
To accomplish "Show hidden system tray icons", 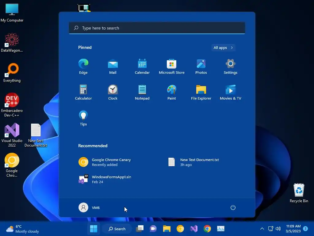I will [262, 229].
